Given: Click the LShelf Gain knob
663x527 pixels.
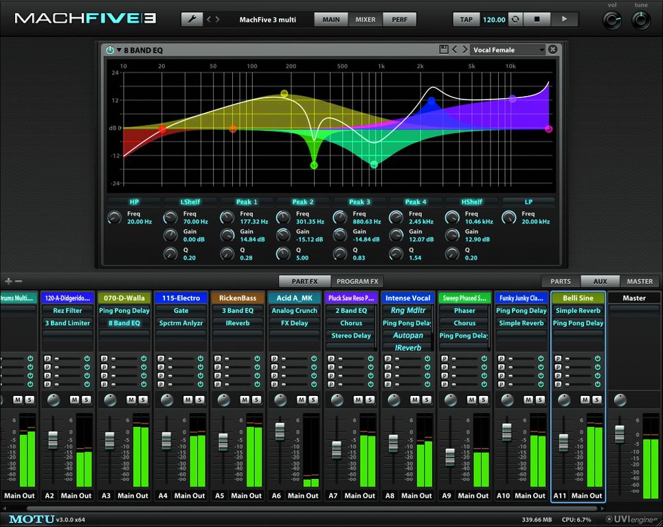Looking at the screenshot, I should 170,235.
